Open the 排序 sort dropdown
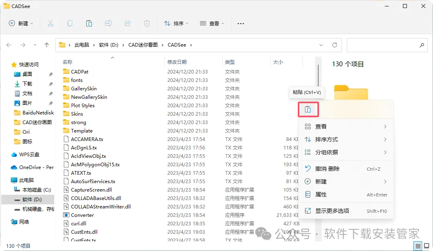 [176, 24]
